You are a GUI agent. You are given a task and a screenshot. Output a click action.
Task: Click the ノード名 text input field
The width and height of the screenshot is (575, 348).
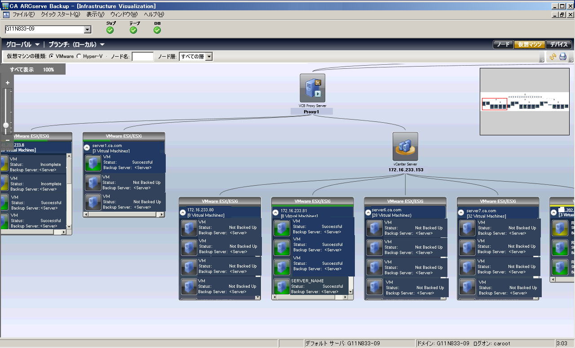tap(142, 57)
